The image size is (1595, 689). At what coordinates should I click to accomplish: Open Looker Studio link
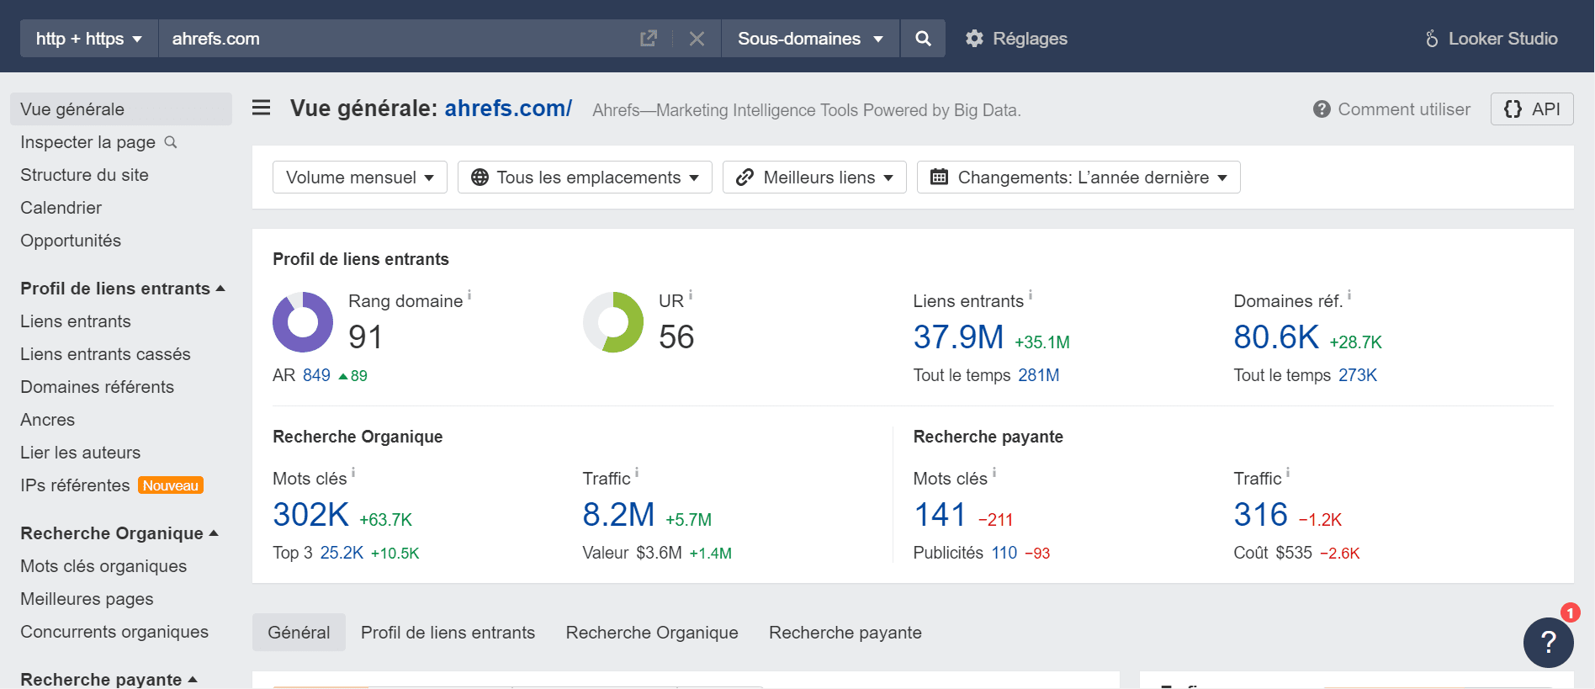pos(1491,39)
